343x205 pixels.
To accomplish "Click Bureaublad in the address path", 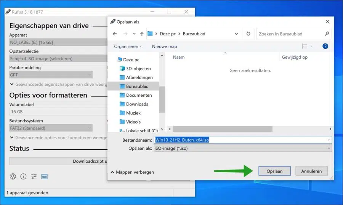I will click(x=194, y=34).
